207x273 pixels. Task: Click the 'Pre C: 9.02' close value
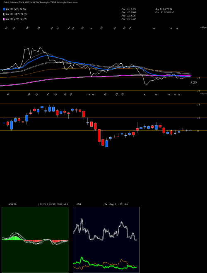click(129, 19)
